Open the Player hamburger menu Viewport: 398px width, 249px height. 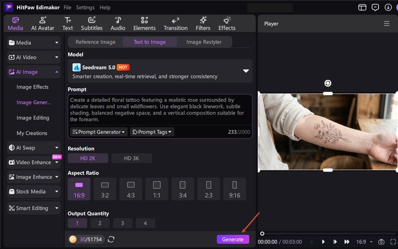point(386,24)
